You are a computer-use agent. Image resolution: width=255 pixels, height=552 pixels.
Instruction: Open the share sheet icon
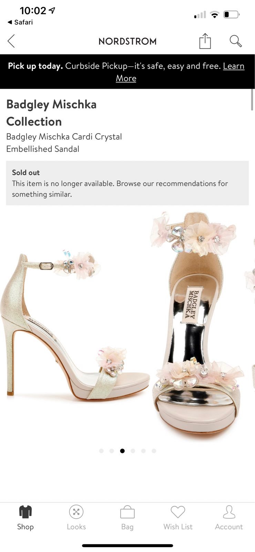[205, 41]
